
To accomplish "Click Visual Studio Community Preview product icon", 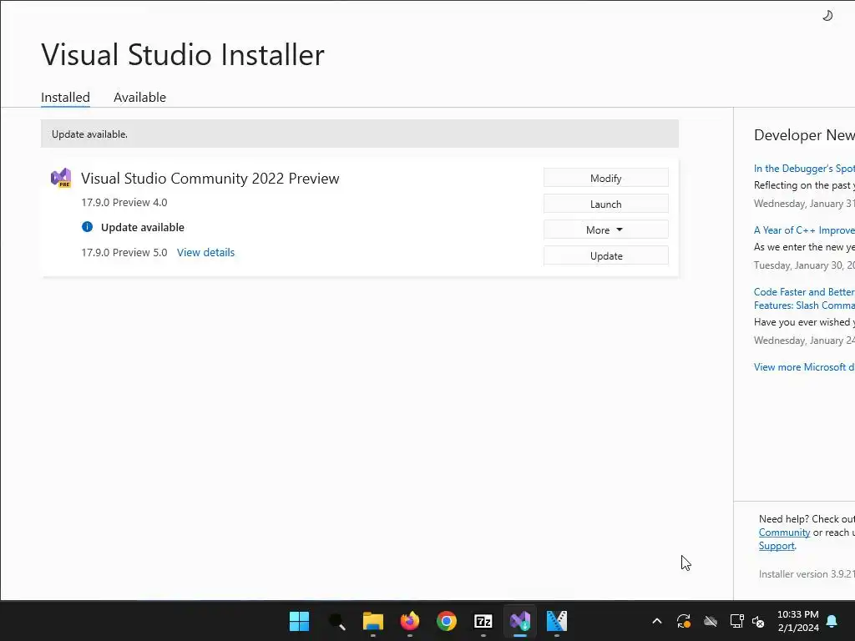I will click(x=61, y=178).
